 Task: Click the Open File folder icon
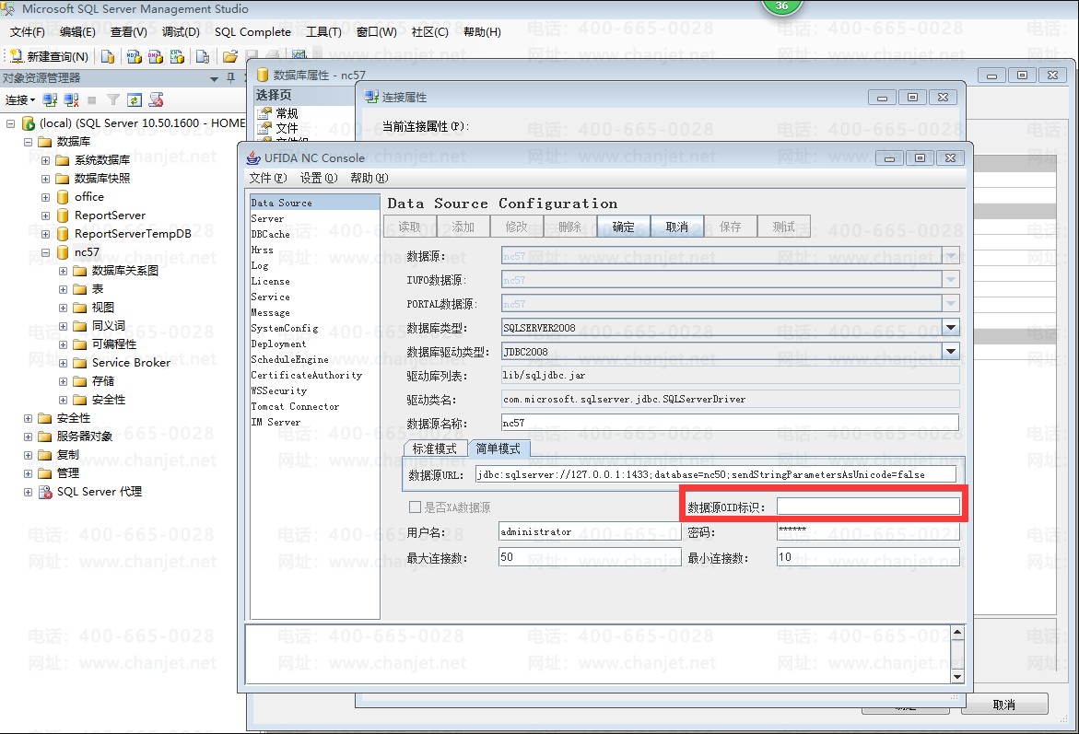coord(230,56)
